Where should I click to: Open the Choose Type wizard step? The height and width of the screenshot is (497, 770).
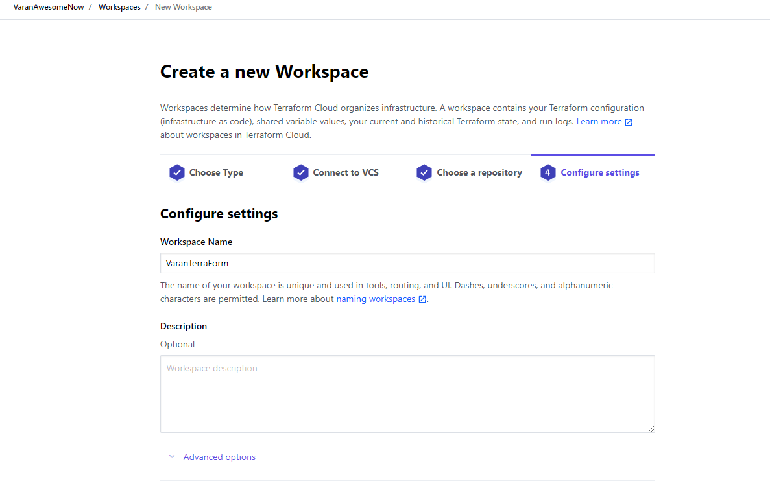point(215,172)
